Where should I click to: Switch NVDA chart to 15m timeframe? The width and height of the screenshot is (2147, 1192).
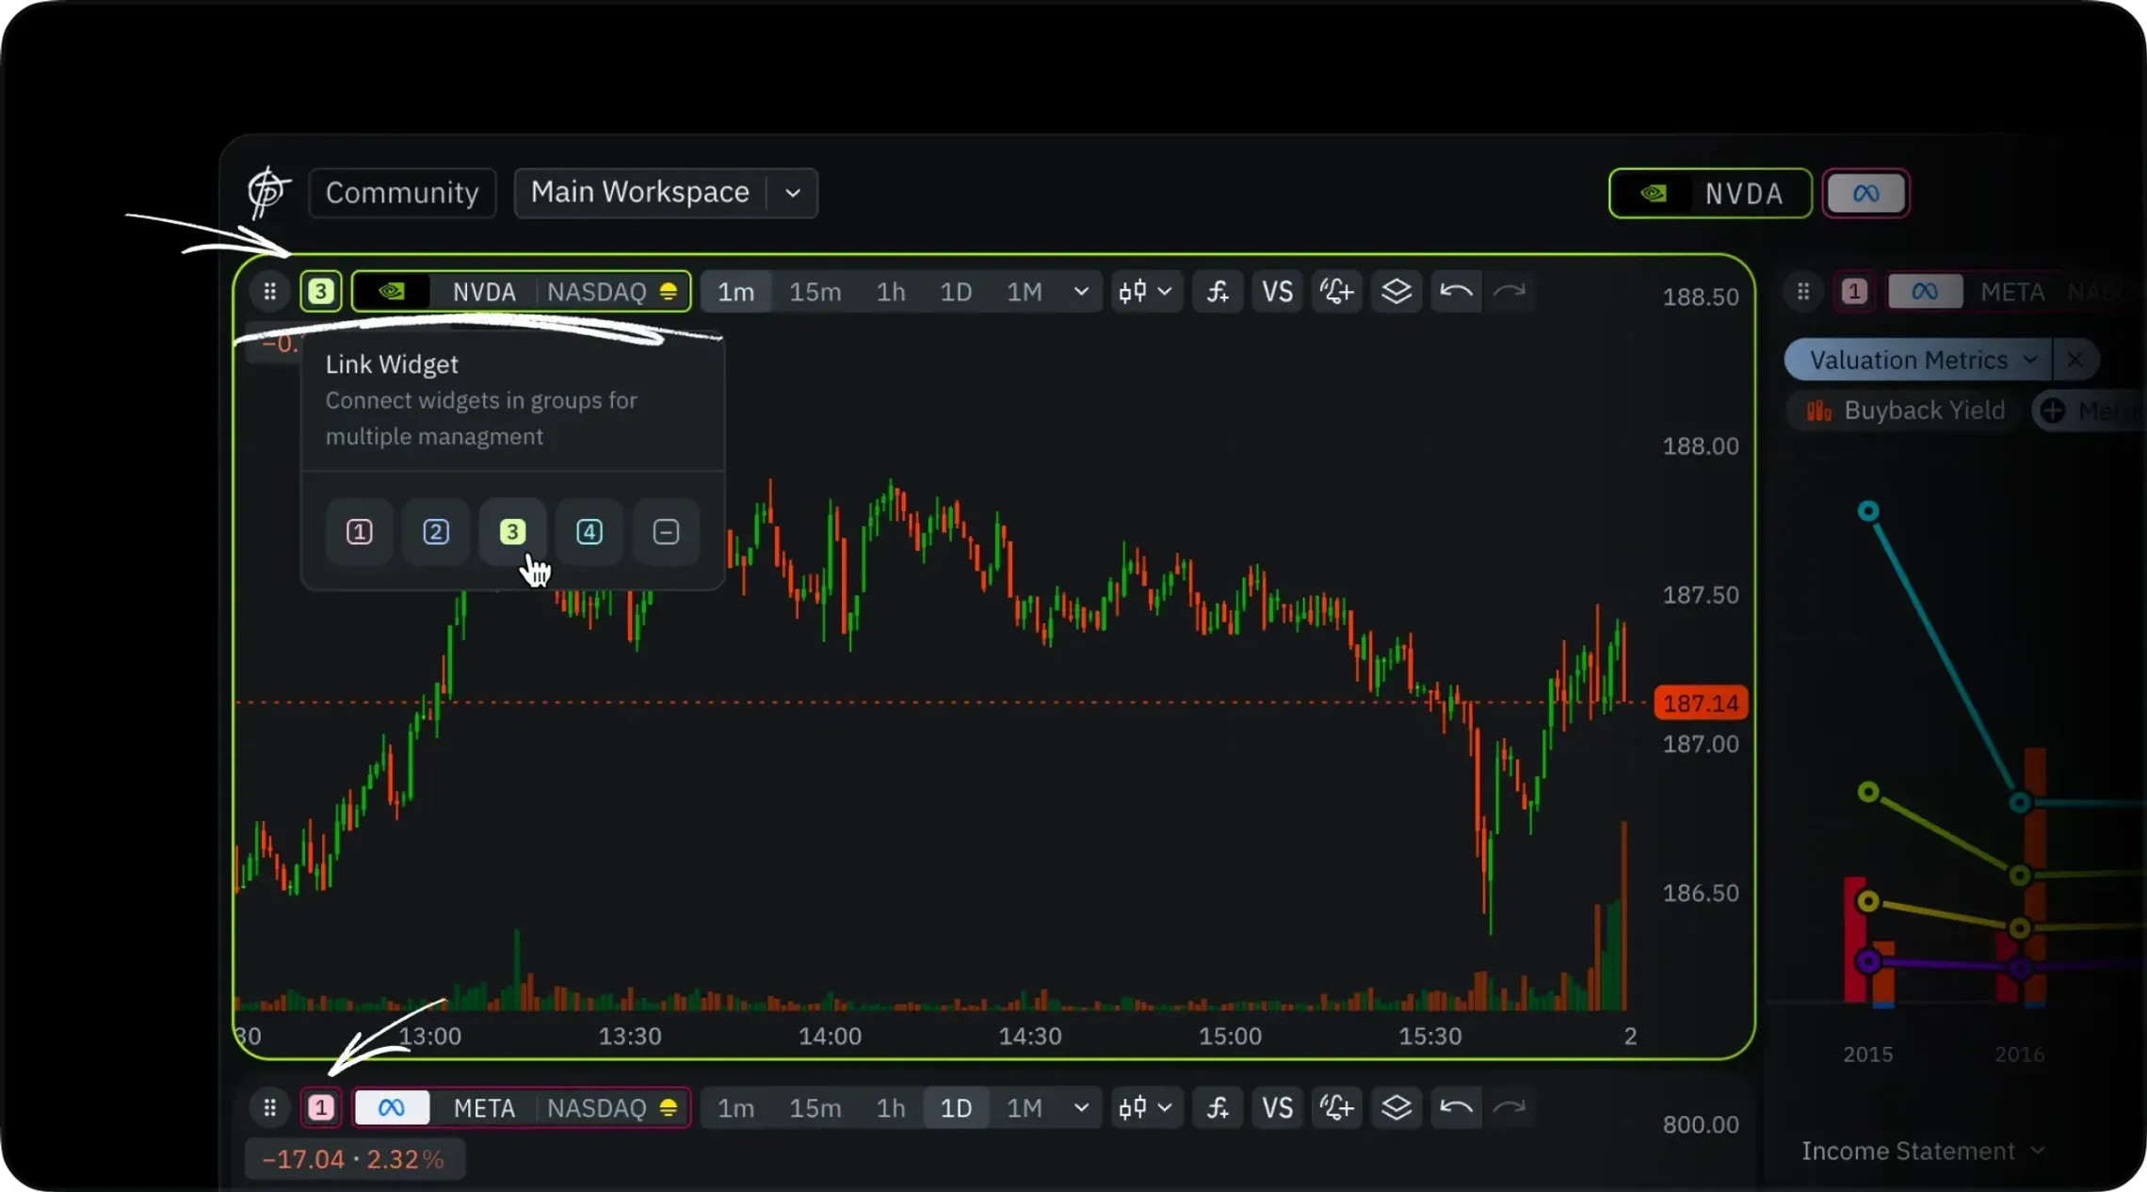click(815, 292)
